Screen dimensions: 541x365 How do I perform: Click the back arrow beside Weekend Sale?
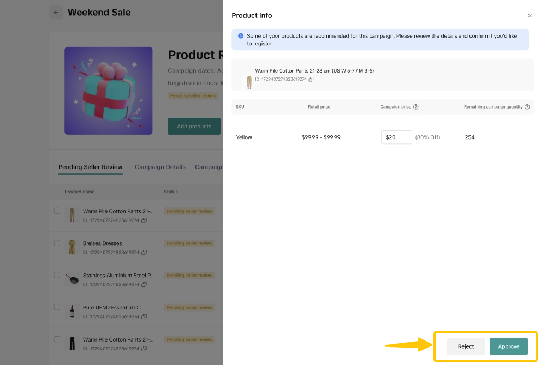pos(56,13)
